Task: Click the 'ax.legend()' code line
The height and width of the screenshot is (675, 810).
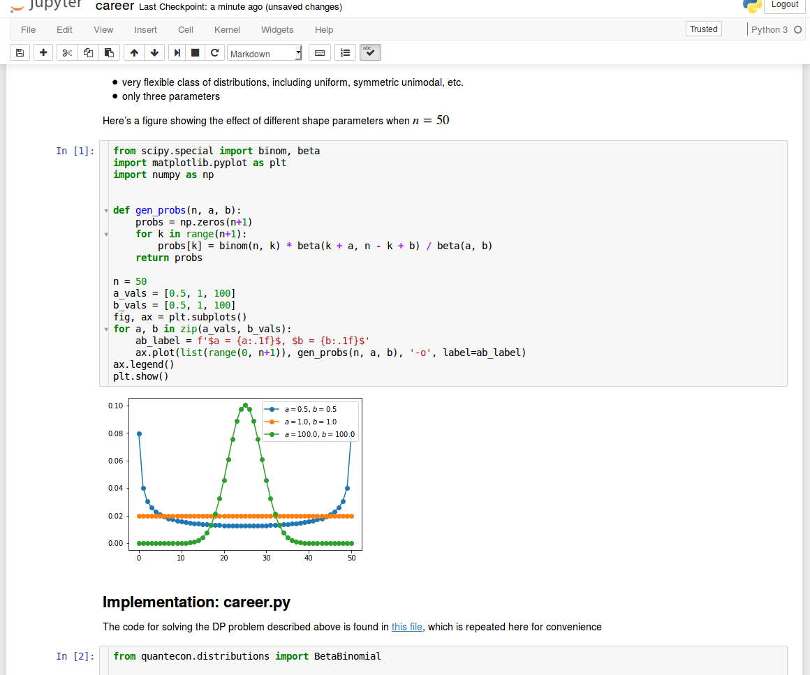Action: (x=144, y=364)
